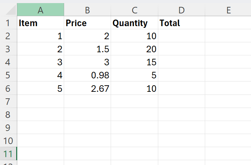
Task: Click the cell with quantity 20
Action: coord(134,49)
